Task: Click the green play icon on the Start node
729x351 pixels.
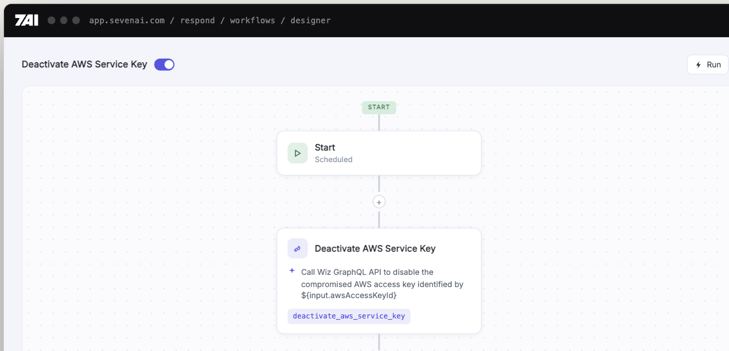Action: tap(298, 153)
